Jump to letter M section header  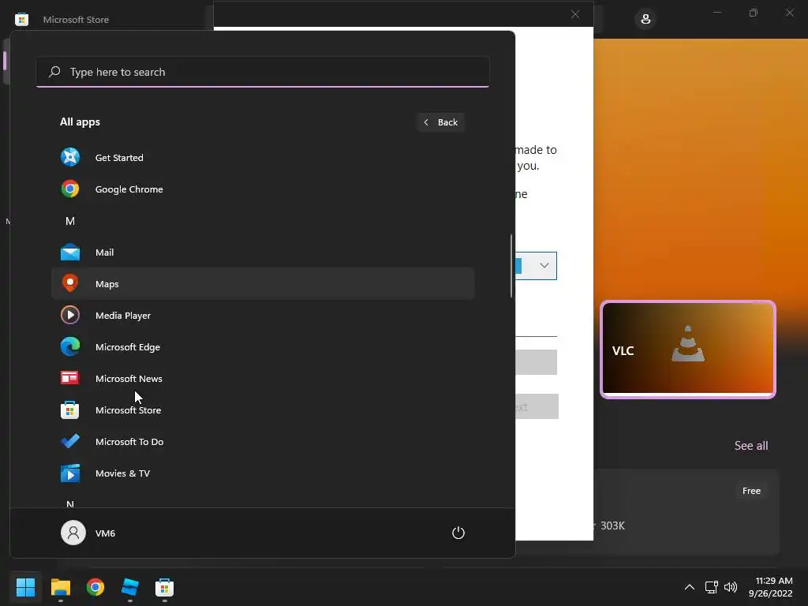[x=70, y=221]
